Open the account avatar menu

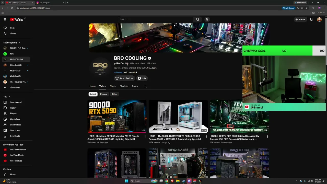point(319,19)
